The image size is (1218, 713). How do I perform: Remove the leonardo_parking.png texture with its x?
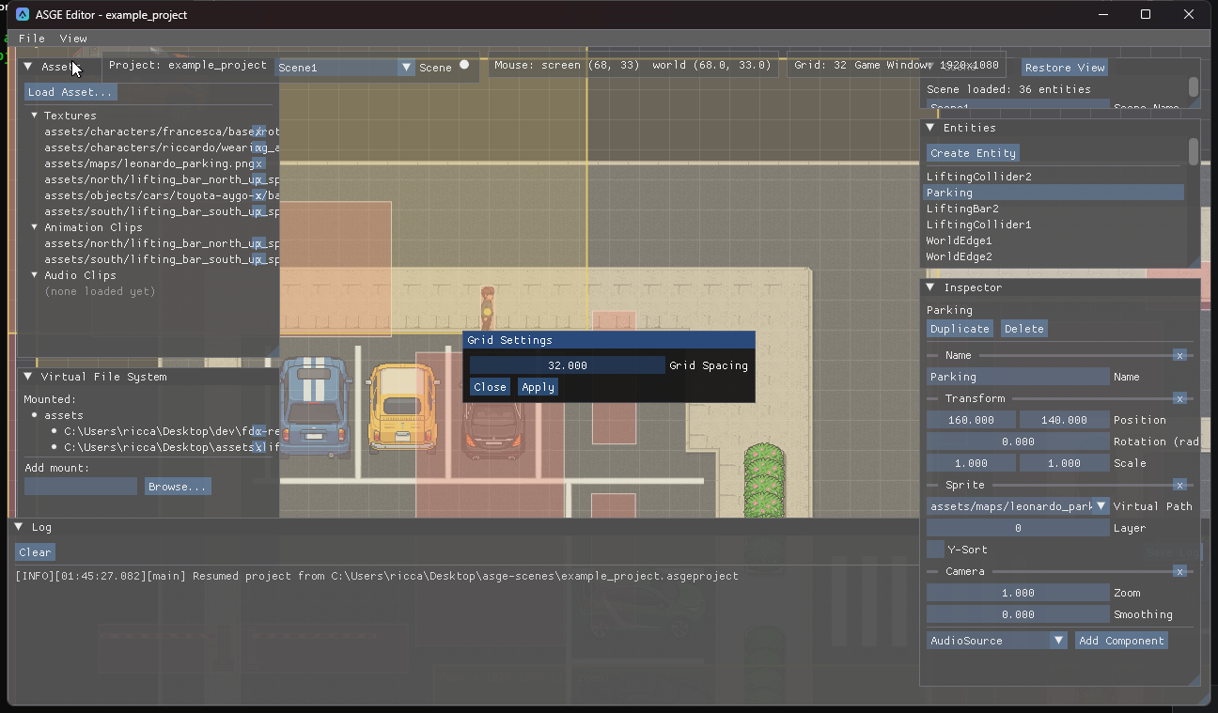pyautogui.click(x=258, y=163)
